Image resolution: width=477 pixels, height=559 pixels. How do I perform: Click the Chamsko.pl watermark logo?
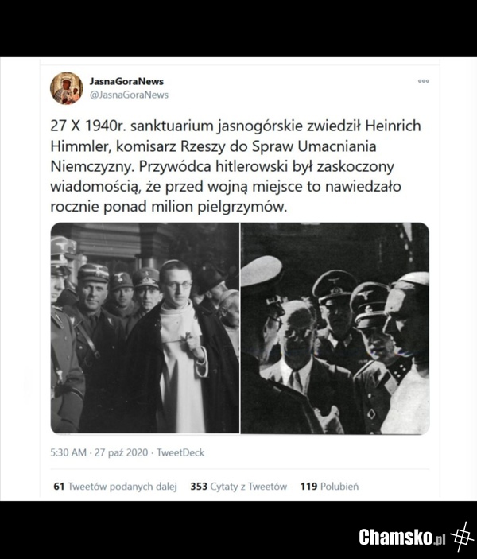(x=402, y=537)
